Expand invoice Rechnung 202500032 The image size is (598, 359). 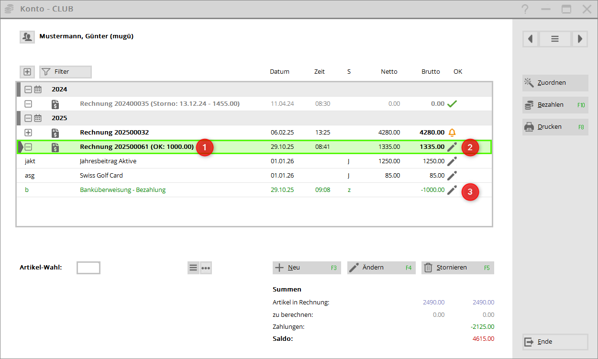(x=28, y=133)
